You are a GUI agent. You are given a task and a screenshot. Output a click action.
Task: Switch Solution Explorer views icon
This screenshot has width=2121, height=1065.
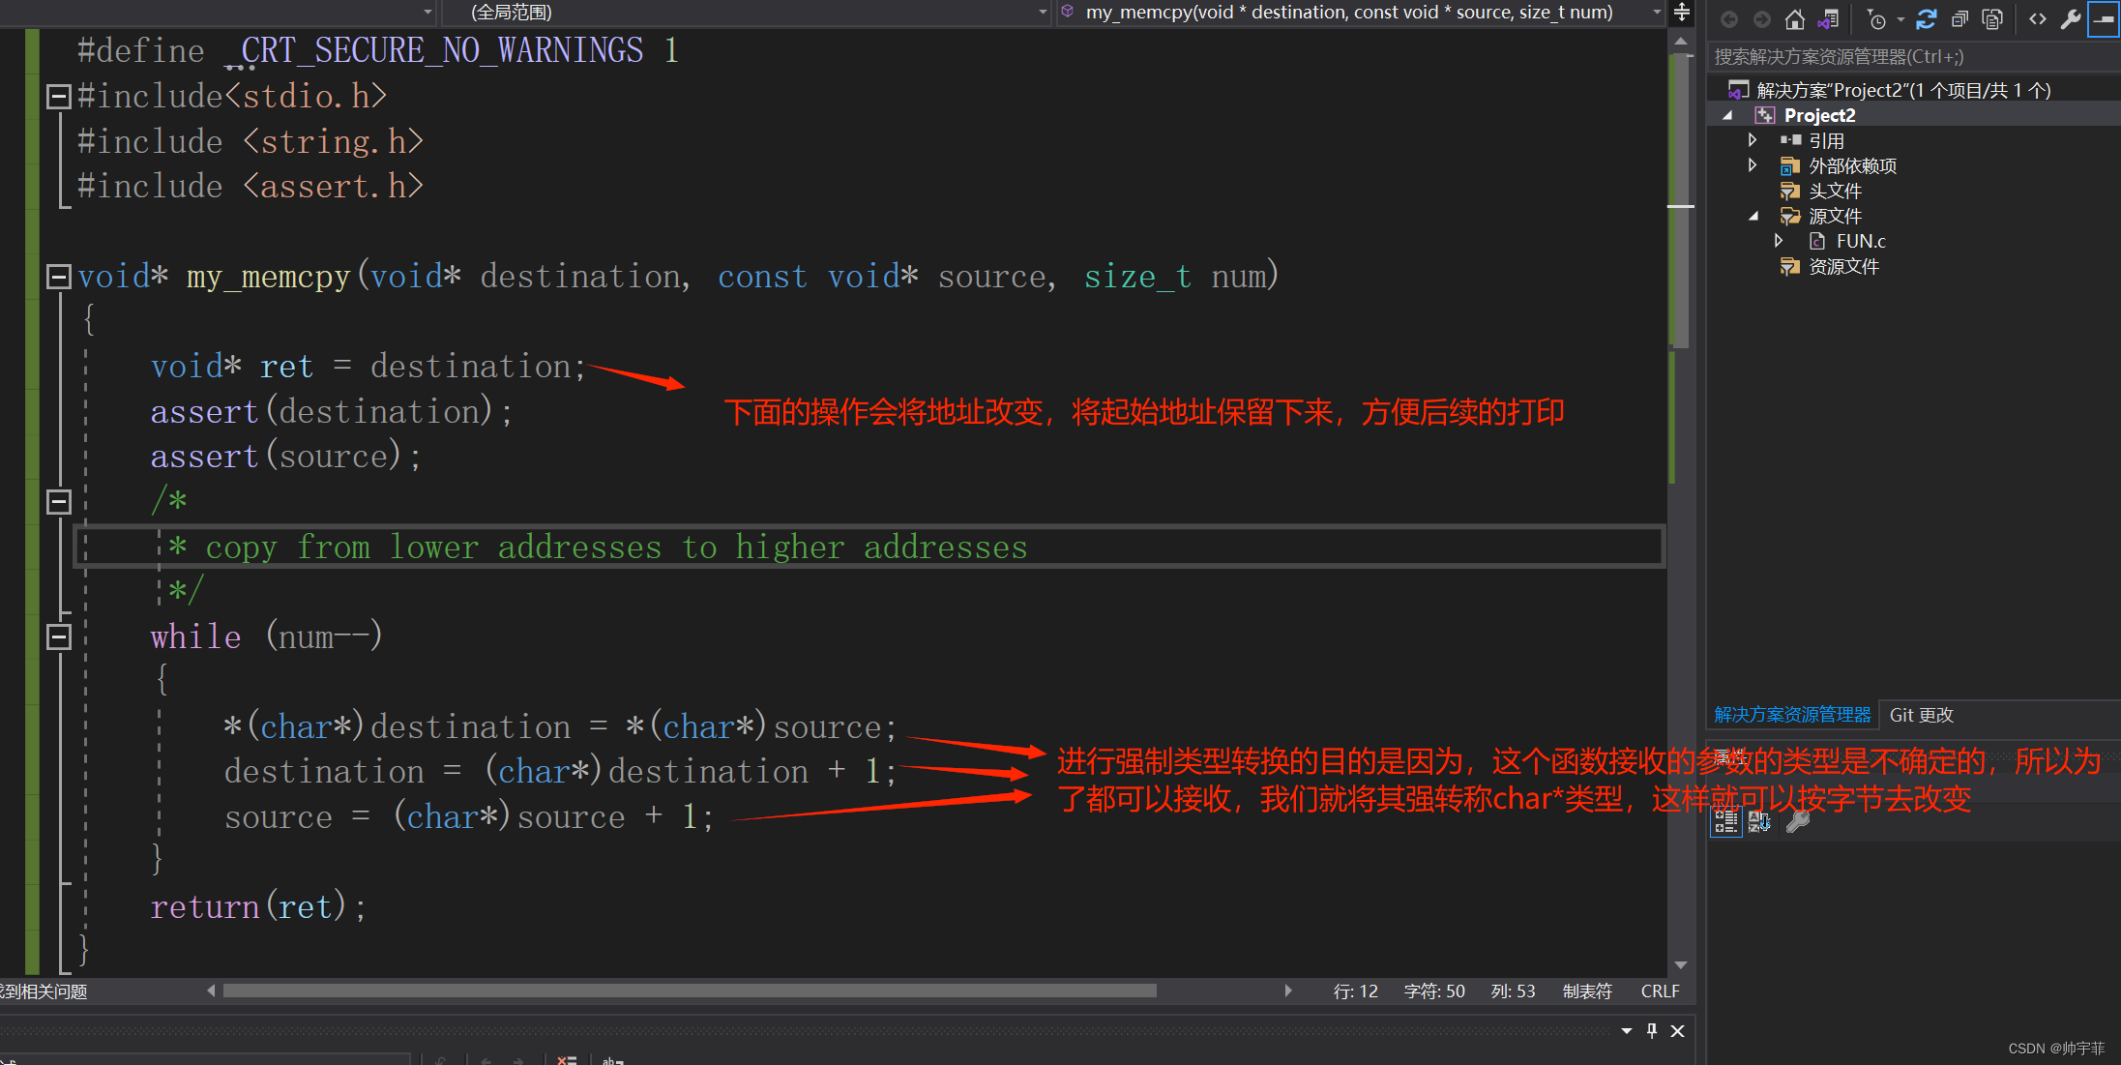pyautogui.click(x=1828, y=19)
